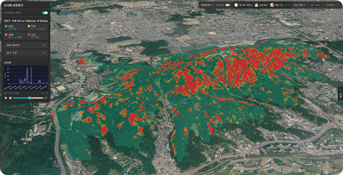Click the 대전 소방 119 icon
The height and width of the screenshot is (175, 343).
(x=272, y=5)
